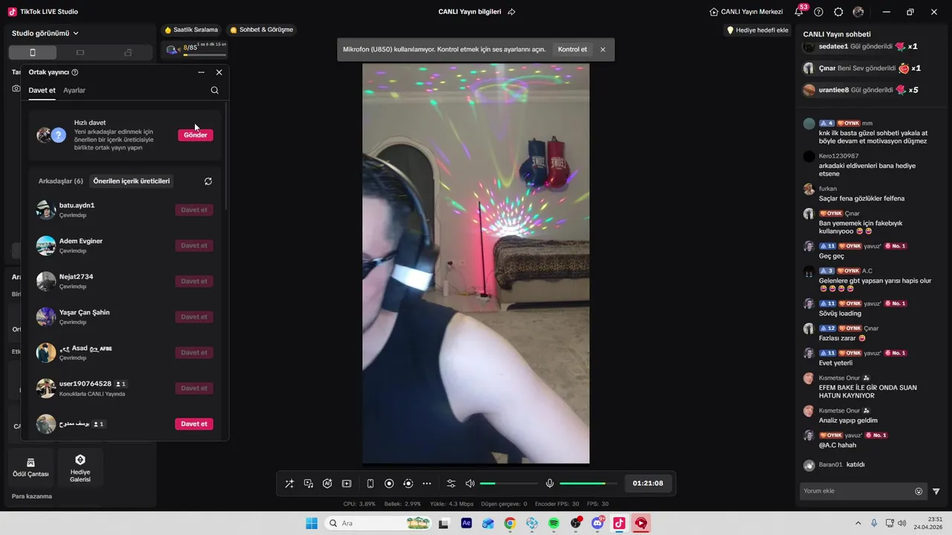
Task: Open Spotify from the taskbar
Action: point(553,523)
